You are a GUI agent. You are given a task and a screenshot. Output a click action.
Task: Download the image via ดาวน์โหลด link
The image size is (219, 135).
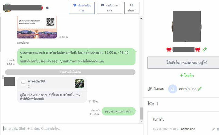point(23,43)
